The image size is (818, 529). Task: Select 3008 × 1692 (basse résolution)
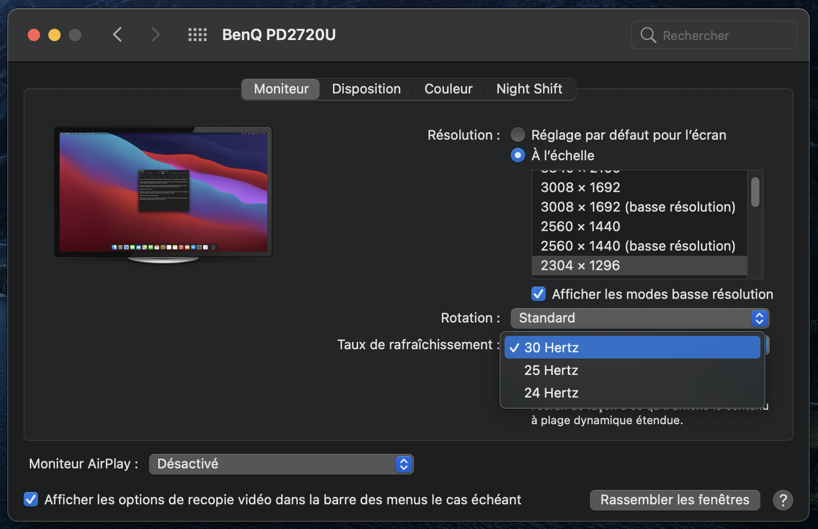(639, 207)
